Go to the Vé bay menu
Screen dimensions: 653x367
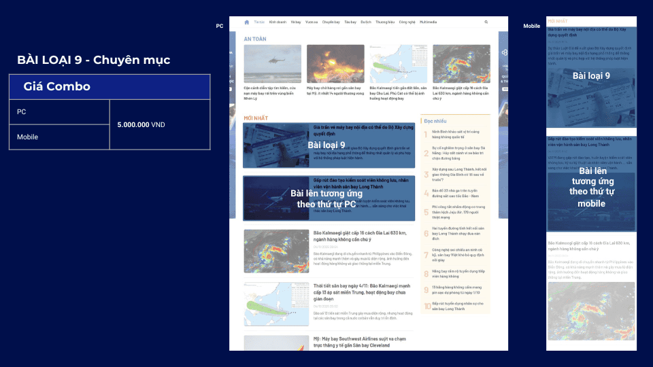point(295,22)
